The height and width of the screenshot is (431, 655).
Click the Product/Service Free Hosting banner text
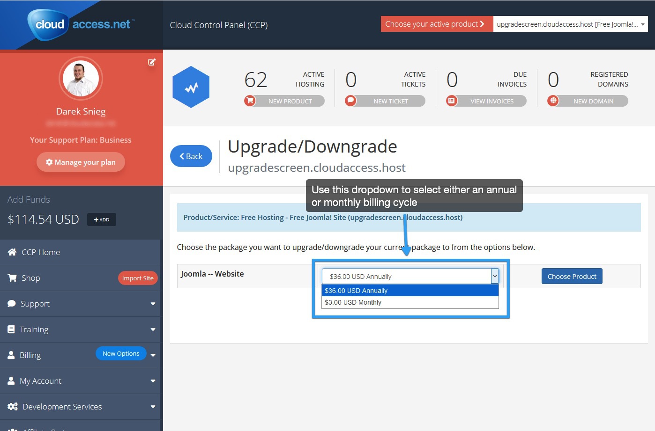click(323, 217)
